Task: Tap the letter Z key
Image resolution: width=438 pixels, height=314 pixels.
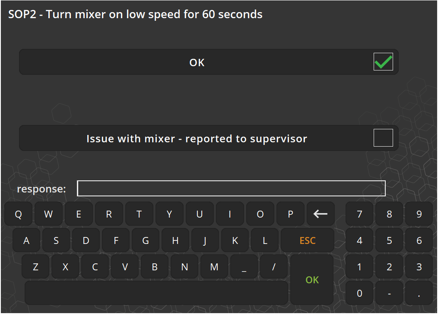Action: click(x=35, y=267)
